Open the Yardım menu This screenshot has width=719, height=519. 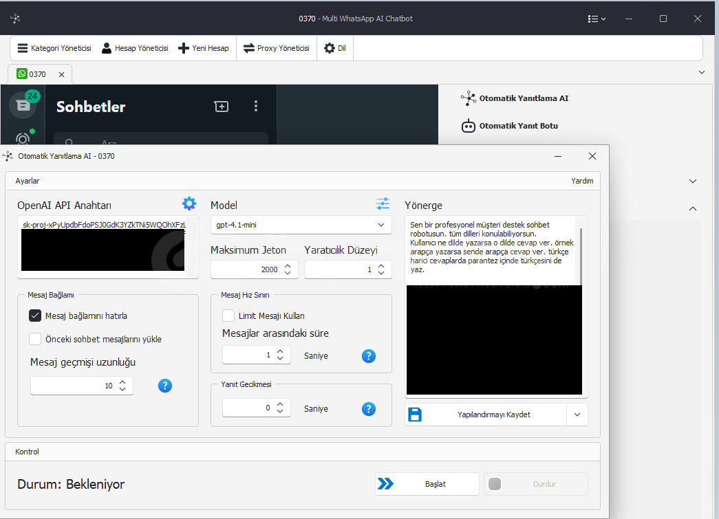point(582,181)
